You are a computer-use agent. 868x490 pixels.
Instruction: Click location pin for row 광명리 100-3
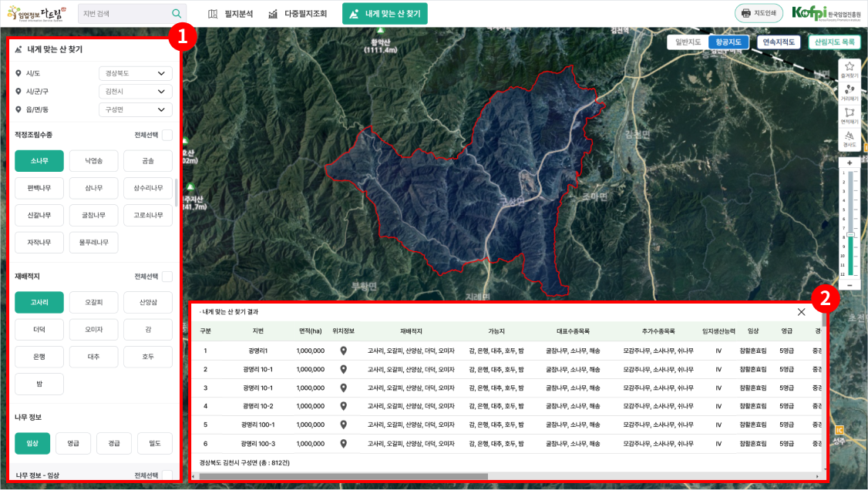(343, 444)
